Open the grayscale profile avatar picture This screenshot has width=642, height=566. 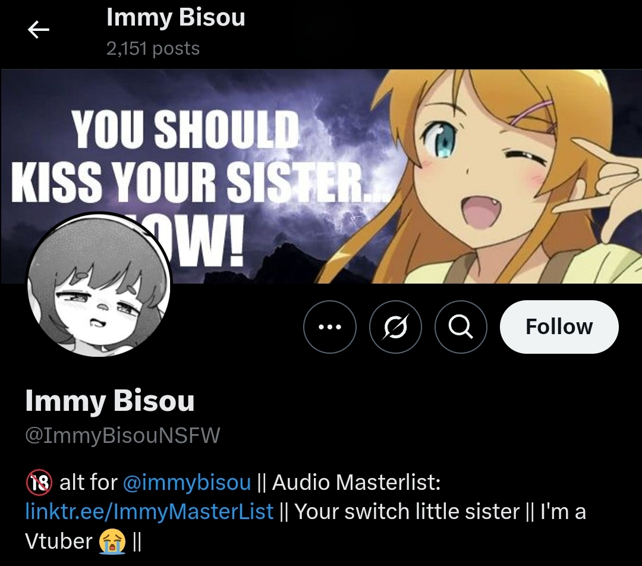tap(98, 284)
